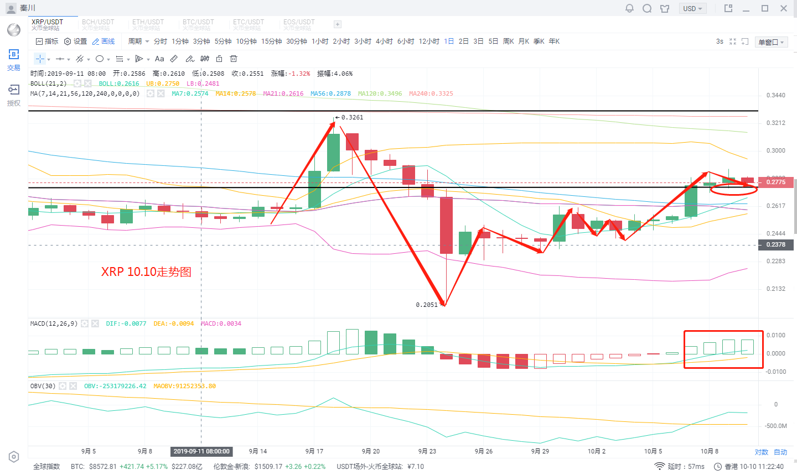
Task: Set price axis to 自动 auto
Action: pos(780,452)
